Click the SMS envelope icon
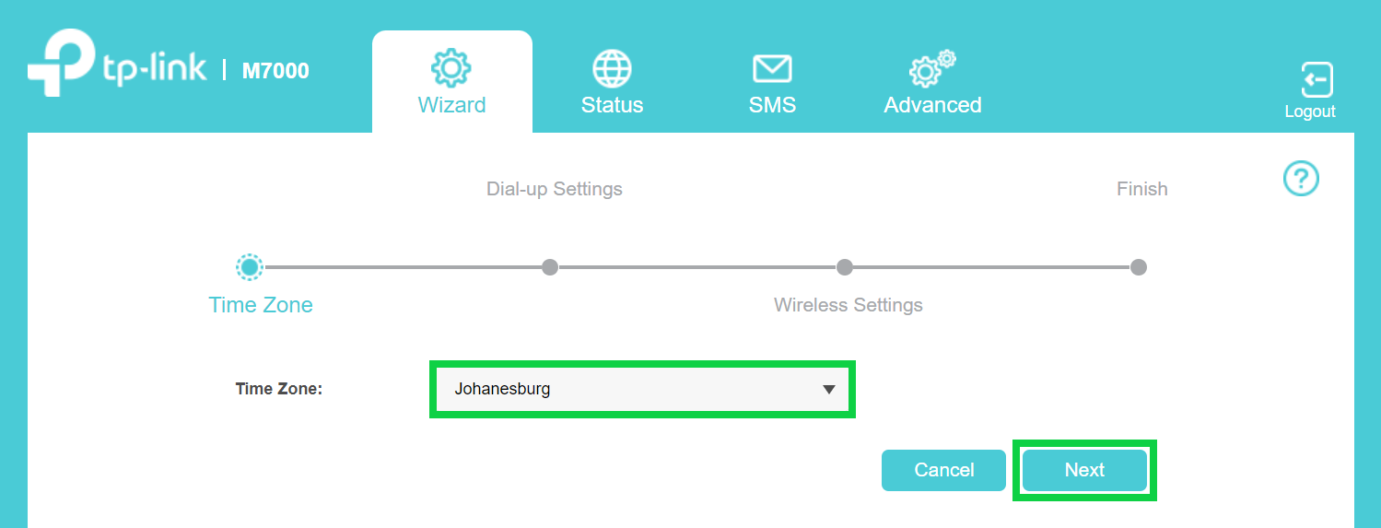The image size is (1381, 528). click(772, 68)
